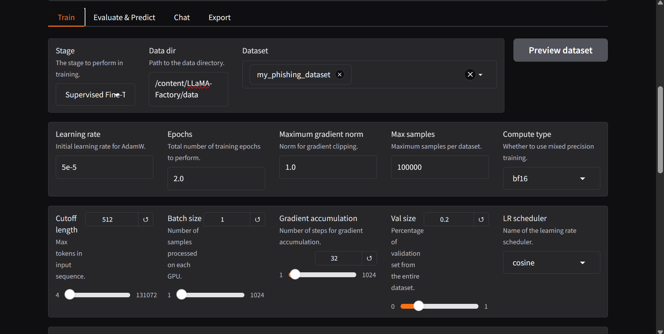The height and width of the screenshot is (334, 664).
Task: Click the Max samples input field
Action: pyautogui.click(x=440, y=167)
